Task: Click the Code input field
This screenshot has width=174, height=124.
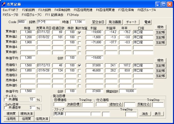Action: click(22, 22)
